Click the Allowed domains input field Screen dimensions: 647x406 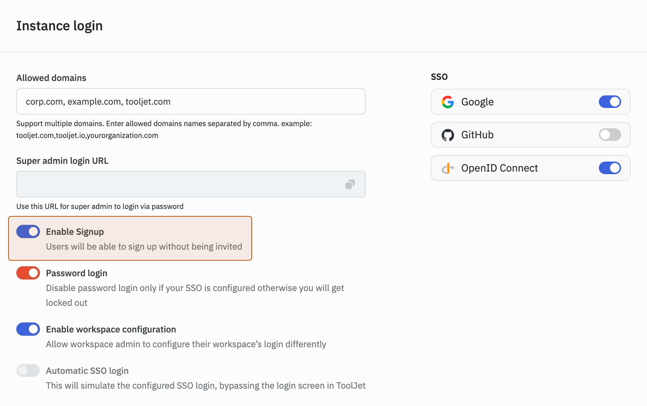(191, 101)
